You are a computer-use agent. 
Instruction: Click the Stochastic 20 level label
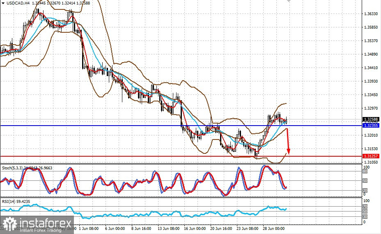click(x=365, y=191)
